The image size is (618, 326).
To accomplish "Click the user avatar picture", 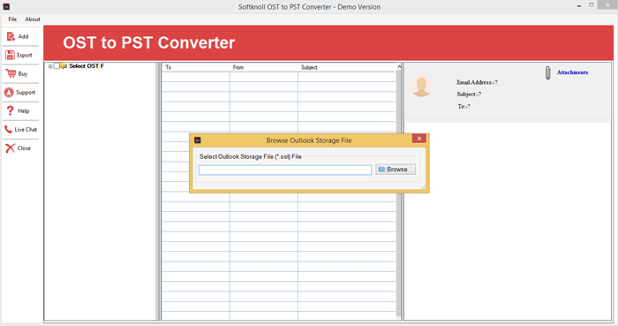I will click(421, 87).
